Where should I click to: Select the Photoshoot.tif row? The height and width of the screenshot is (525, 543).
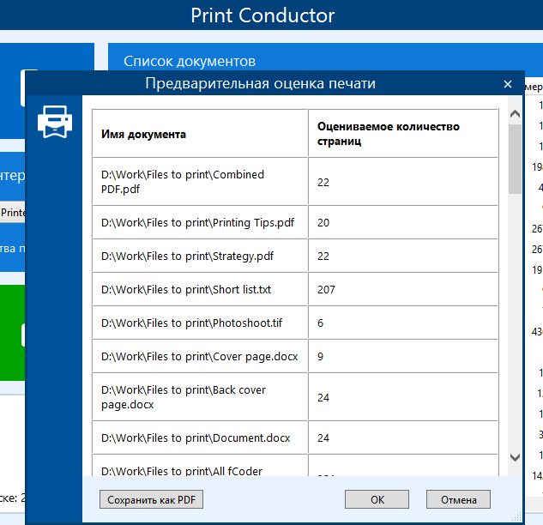295,323
